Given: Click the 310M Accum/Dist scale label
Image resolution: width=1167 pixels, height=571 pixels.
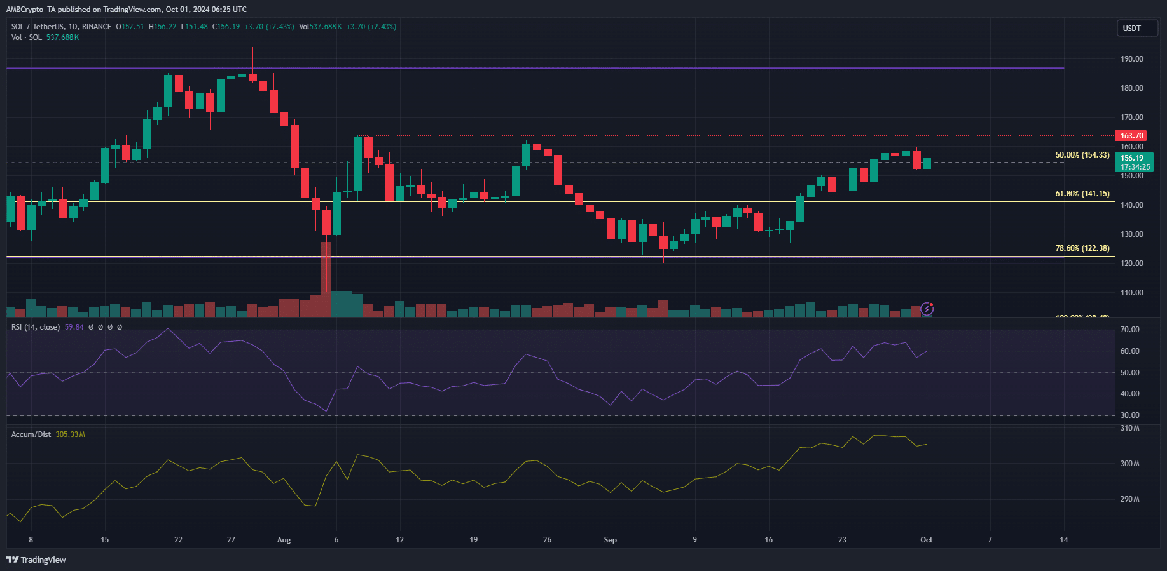Looking at the screenshot, I should [x=1129, y=428].
